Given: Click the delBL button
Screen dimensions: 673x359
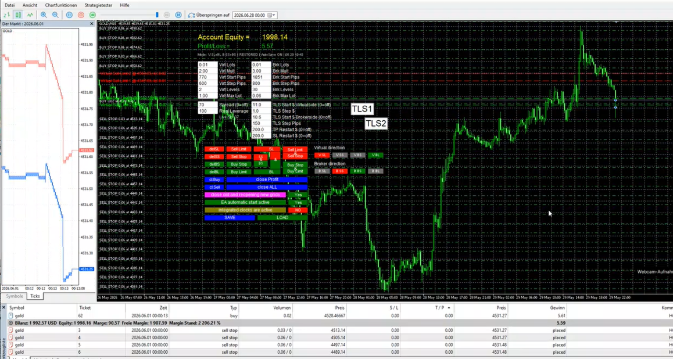Looking at the screenshot, I should [214, 171].
